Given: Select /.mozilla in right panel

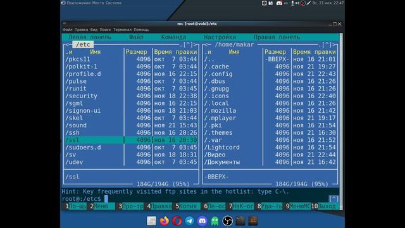Looking at the screenshot, I should (270, 111).
